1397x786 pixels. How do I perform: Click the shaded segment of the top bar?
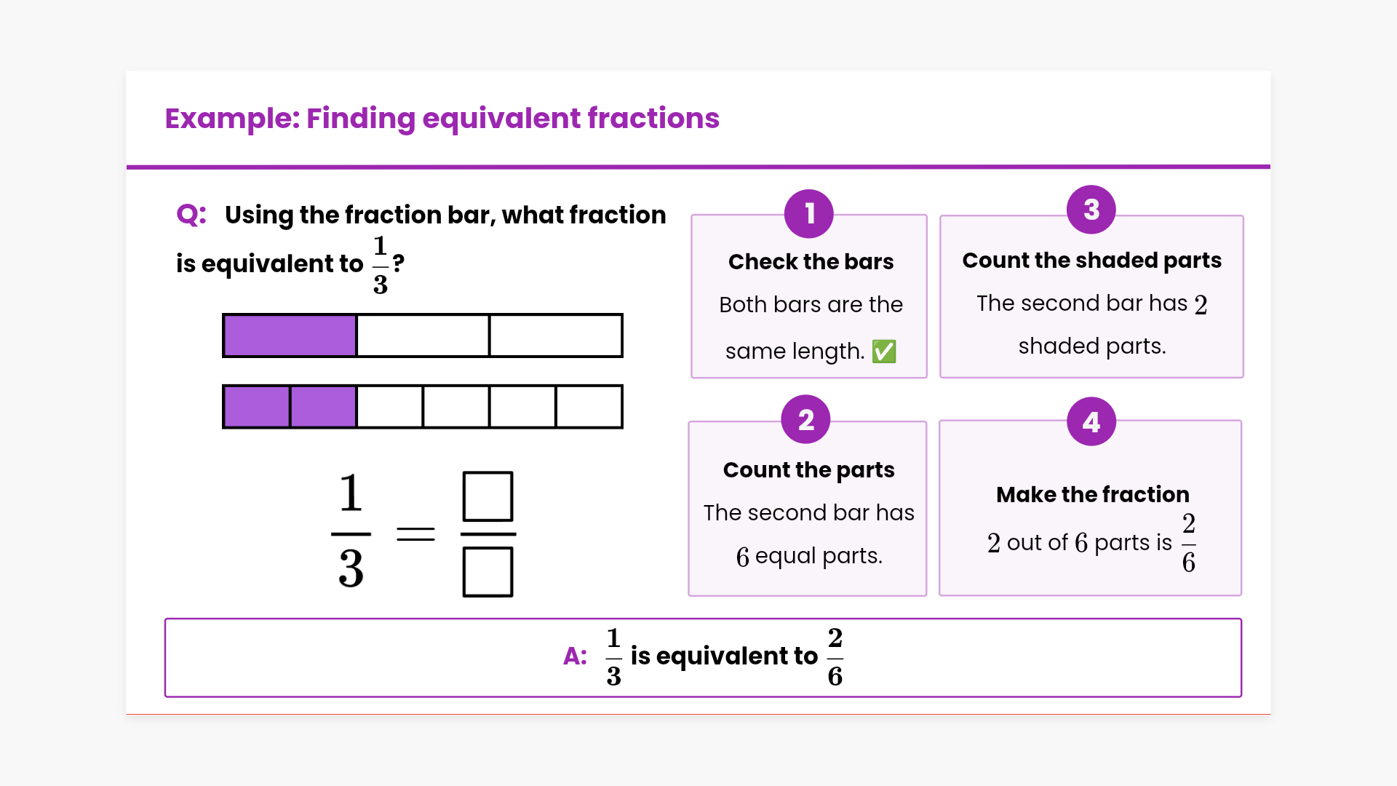click(290, 336)
